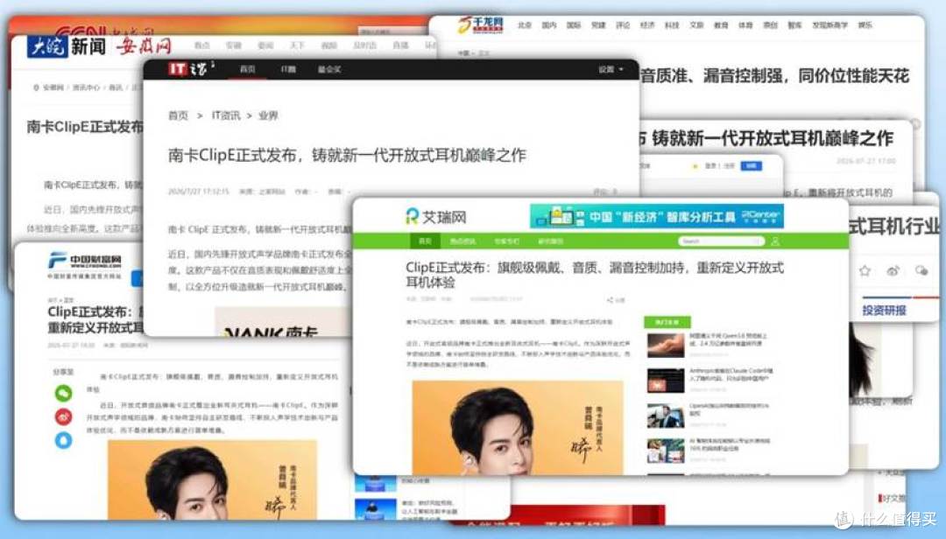Open the first thumbnail in the 艾瑞网 sidebar list
Viewport: 946px width, 539px height.
(665, 346)
